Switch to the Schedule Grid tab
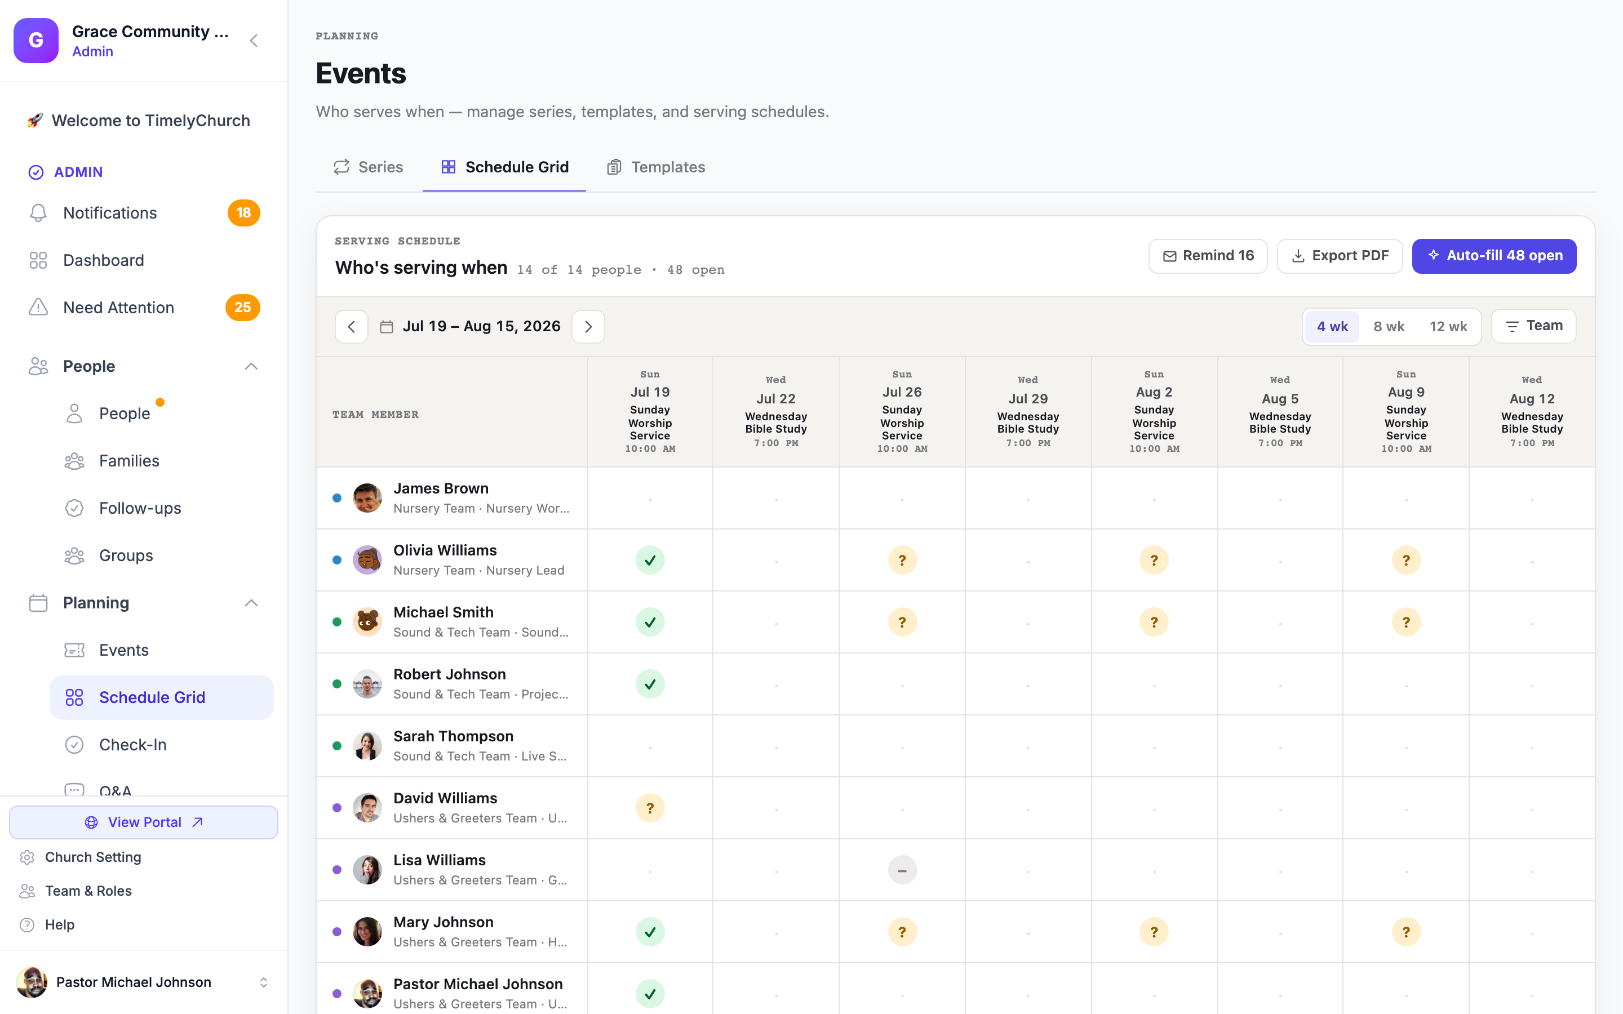This screenshot has height=1014, width=1623. [x=504, y=167]
